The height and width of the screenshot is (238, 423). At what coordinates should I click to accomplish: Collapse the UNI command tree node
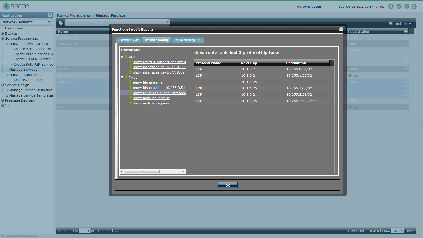[122, 57]
